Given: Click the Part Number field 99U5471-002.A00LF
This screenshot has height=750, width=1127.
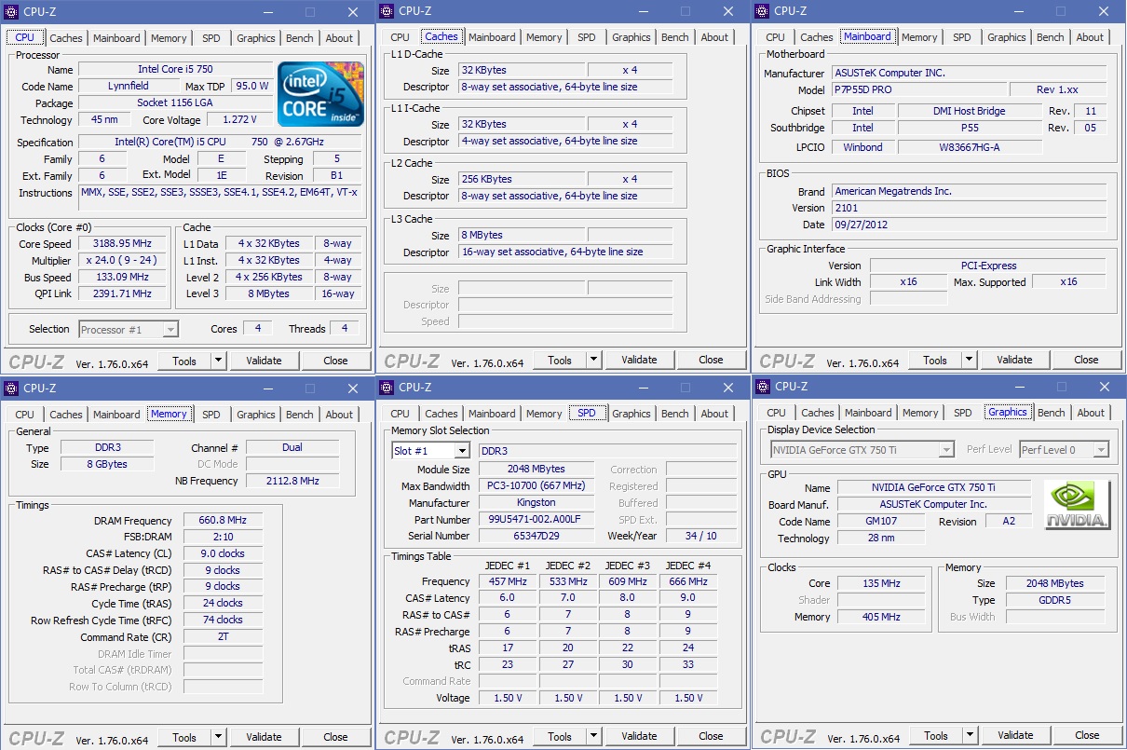Looking at the screenshot, I should coord(536,520).
